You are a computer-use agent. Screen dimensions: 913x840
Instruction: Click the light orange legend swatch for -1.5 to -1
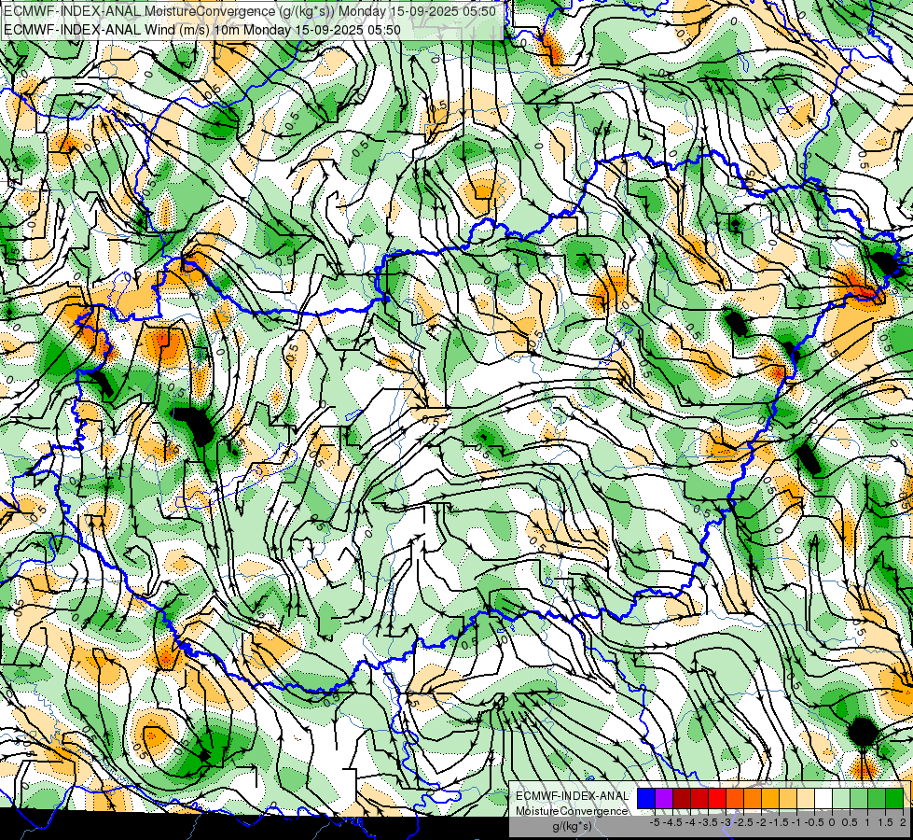pyautogui.click(x=788, y=799)
